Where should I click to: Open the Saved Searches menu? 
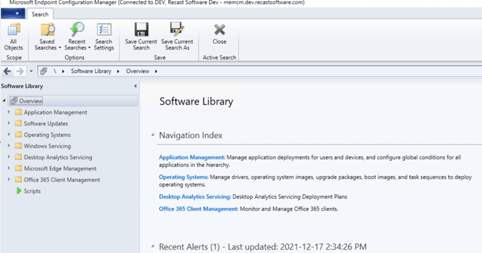48,36
